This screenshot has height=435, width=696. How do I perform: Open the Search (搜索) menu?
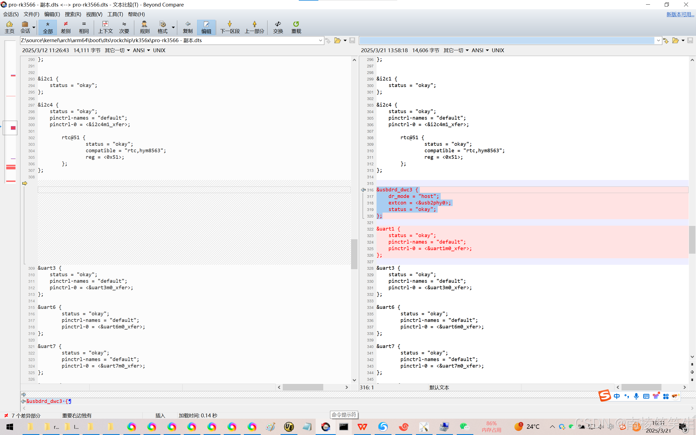click(73, 14)
